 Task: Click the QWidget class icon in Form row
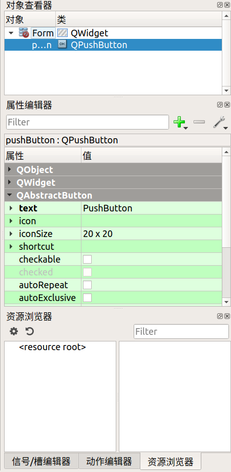[x=62, y=33]
